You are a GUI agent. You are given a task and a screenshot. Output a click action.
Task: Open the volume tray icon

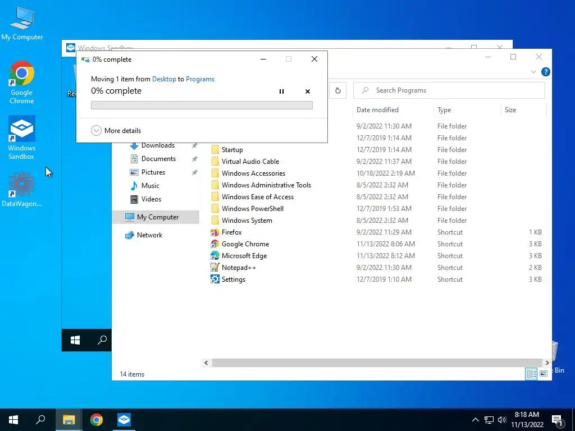pyautogui.click(x=502, y=420)
